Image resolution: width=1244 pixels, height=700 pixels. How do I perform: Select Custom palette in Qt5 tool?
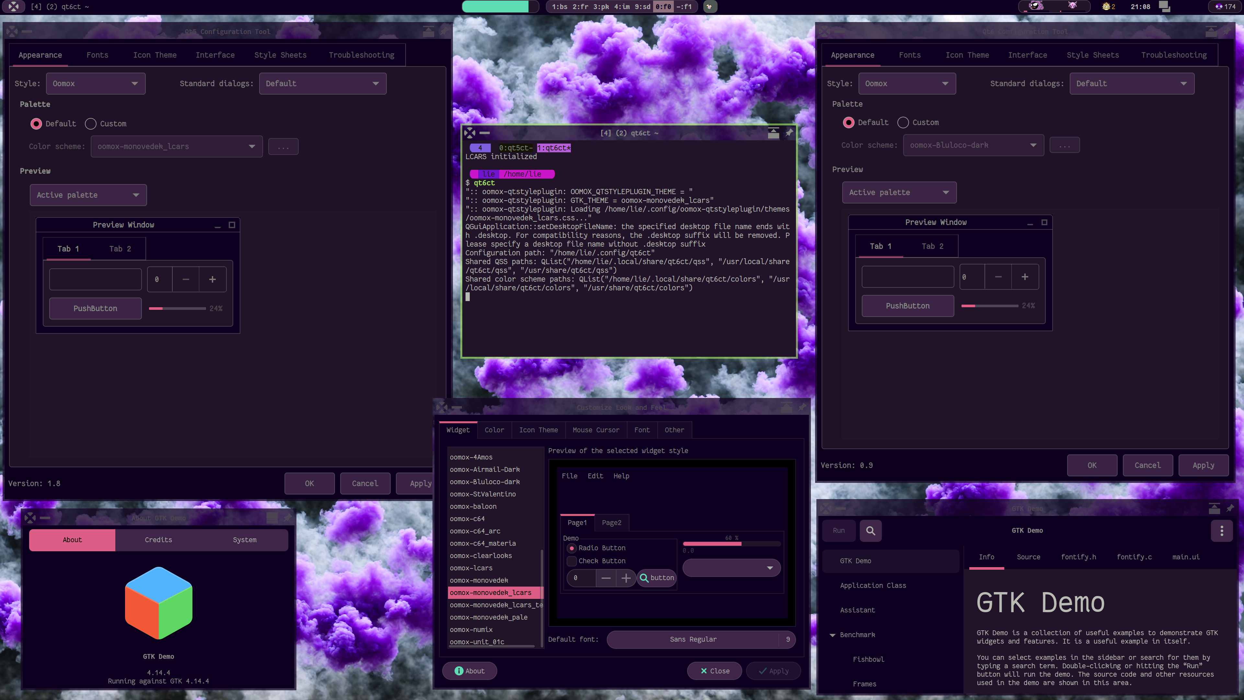pyautogui.click(x=91, y=124)
